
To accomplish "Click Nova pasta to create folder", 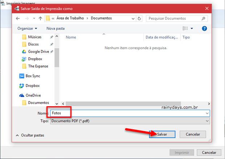I will click(x=56, y=28).
